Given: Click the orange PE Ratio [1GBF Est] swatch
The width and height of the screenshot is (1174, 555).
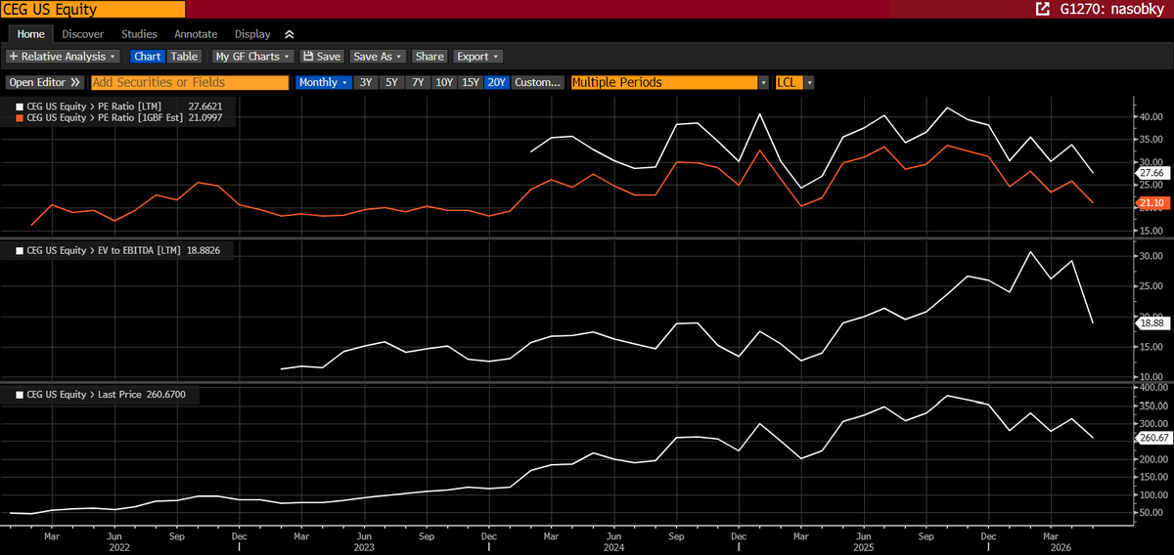Looking at the screenshot, I should (x=21, y=117).
